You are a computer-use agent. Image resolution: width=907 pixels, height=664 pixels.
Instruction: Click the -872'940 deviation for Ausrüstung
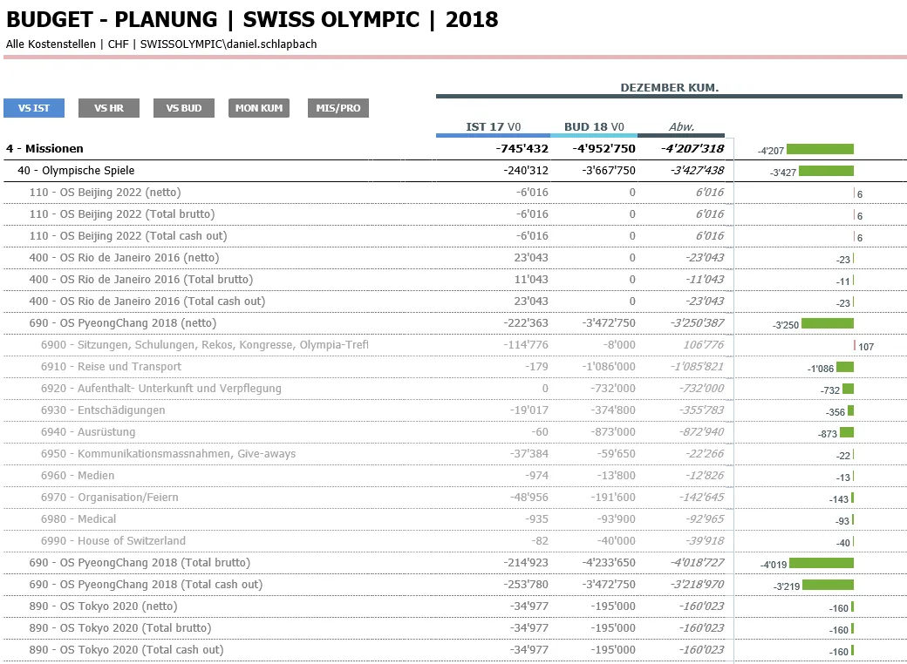tap(701, 431)
